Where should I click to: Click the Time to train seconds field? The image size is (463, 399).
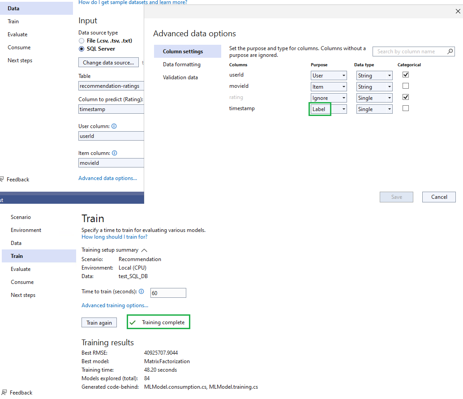[168, 292]
